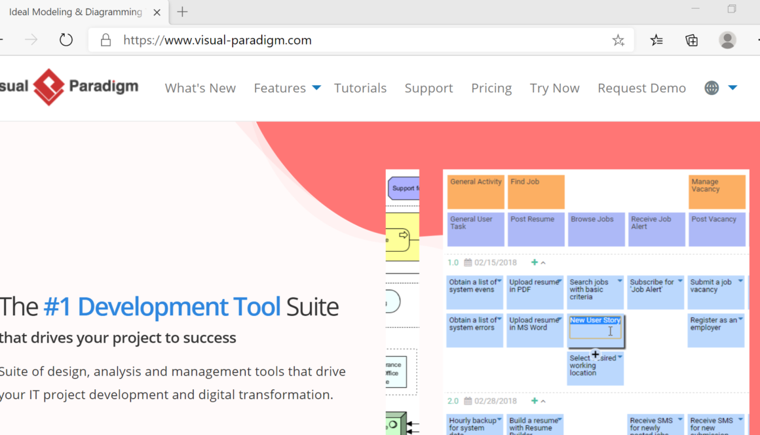Select the orange Find Job card
760x435 pixels.
point(535,191)
